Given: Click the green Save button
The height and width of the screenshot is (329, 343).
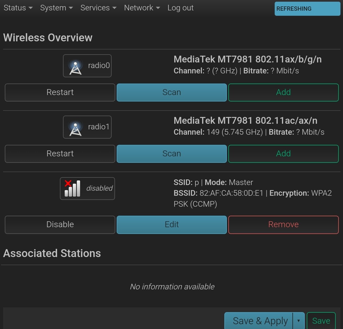Looking at the screenshot, I should tap(321, 321).
